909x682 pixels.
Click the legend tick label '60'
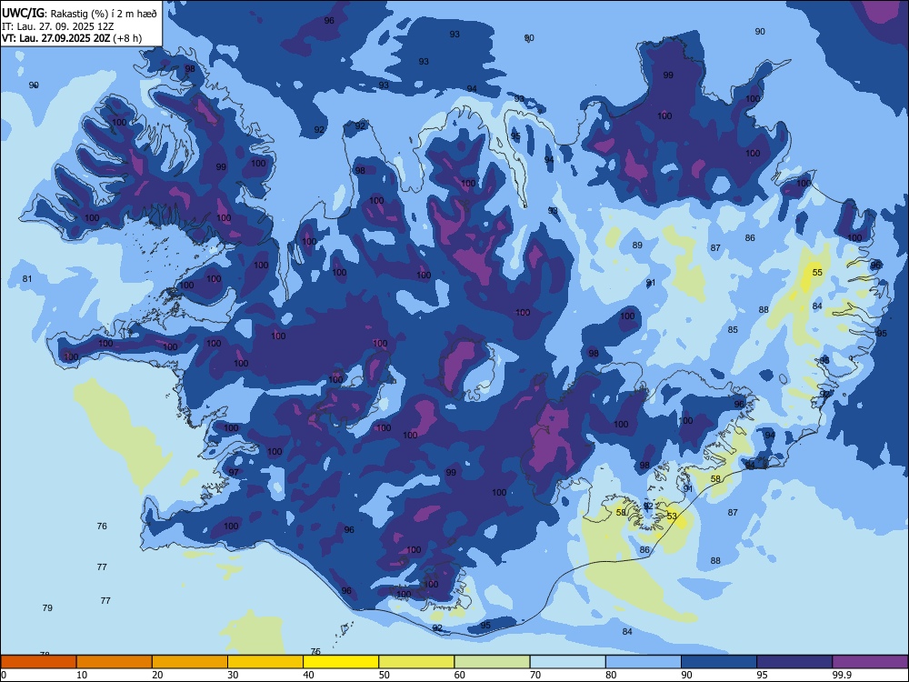coord(460,675)
